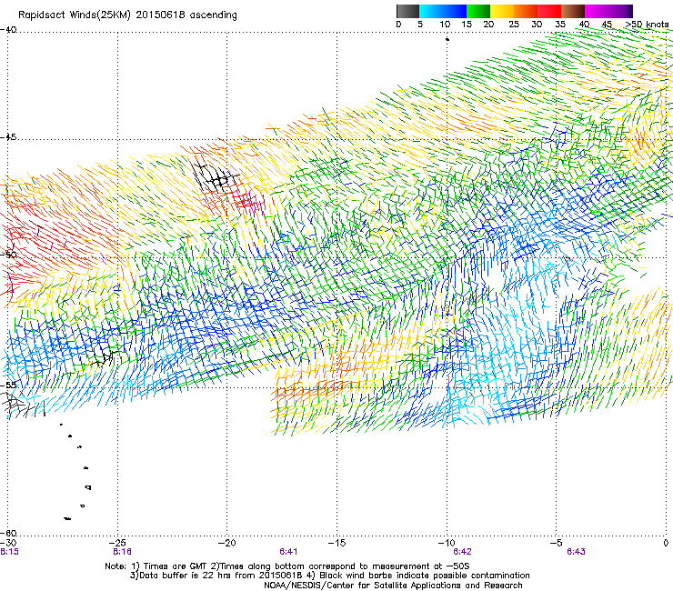Click the '35' label under the color legend
Image resolution: width=673 pixels, height=591 pixels.
[560, 25]
